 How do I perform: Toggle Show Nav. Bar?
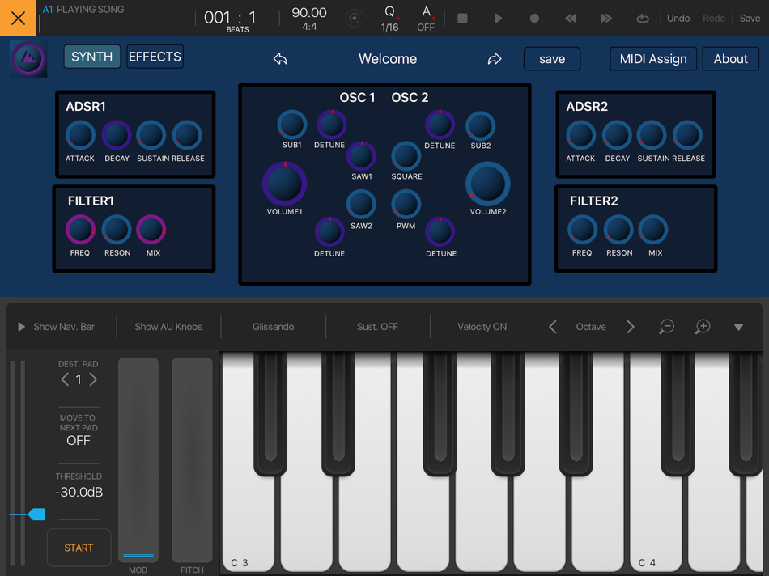coord(57,327)
